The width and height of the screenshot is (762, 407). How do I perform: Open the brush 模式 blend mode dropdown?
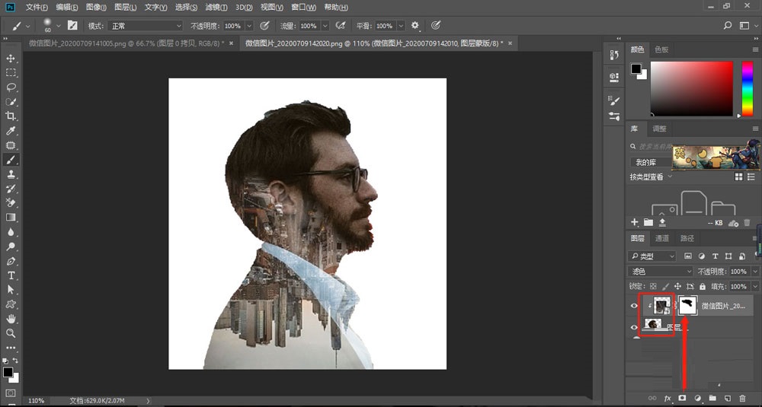click(145, 25)
